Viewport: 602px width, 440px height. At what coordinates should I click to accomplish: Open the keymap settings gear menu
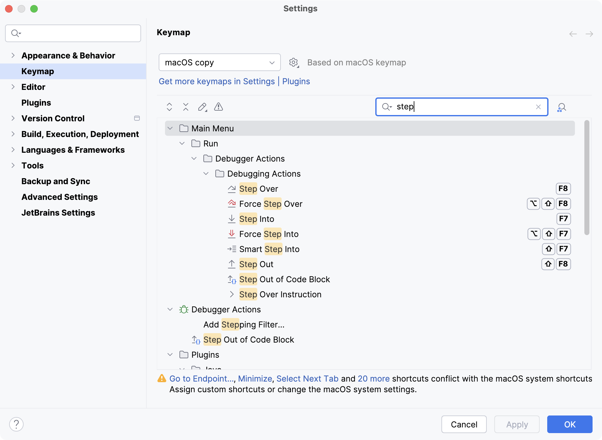(294, 62)
